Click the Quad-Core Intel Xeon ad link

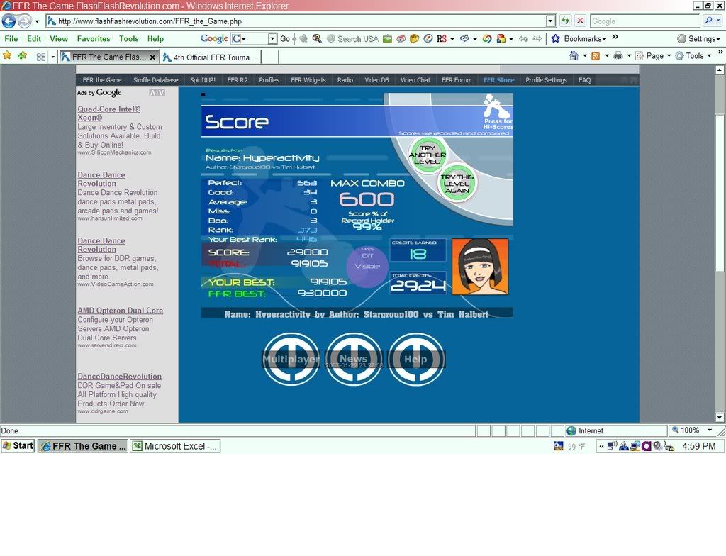108,113
